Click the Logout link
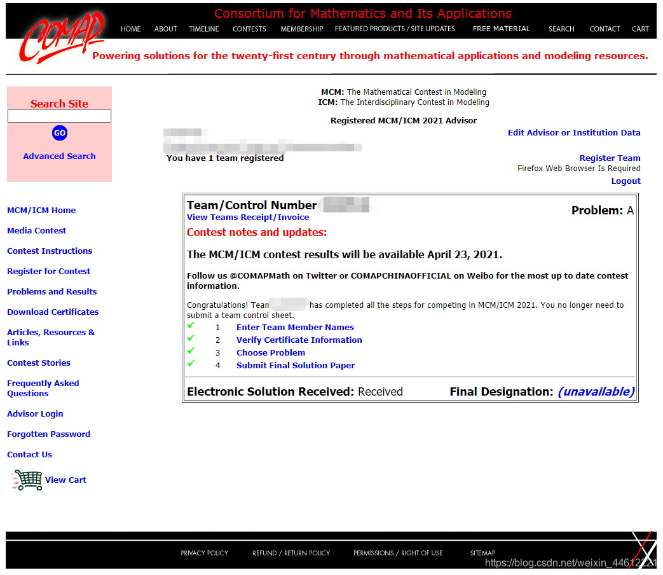The height and width of the screenshot is (575, 663). (x=625, y=181)
